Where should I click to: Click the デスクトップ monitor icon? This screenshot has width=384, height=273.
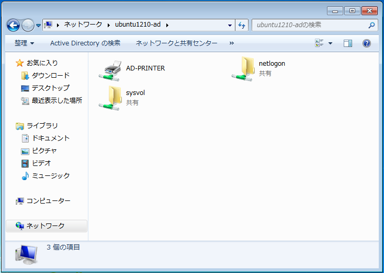(x=25, y=88)
